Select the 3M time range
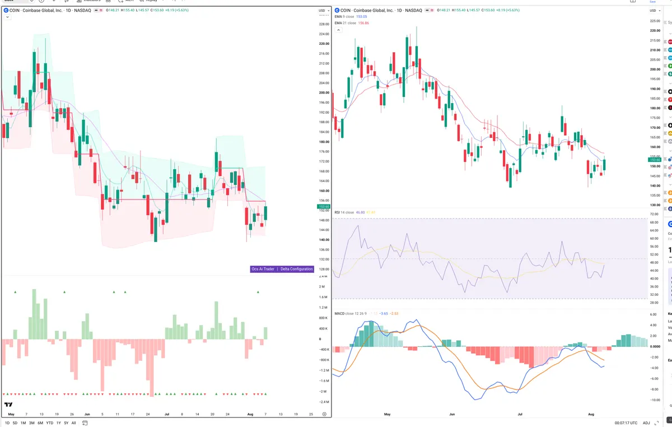Viewport: 672px width, 427px height. pyautogui.click(x=32, y=423)
